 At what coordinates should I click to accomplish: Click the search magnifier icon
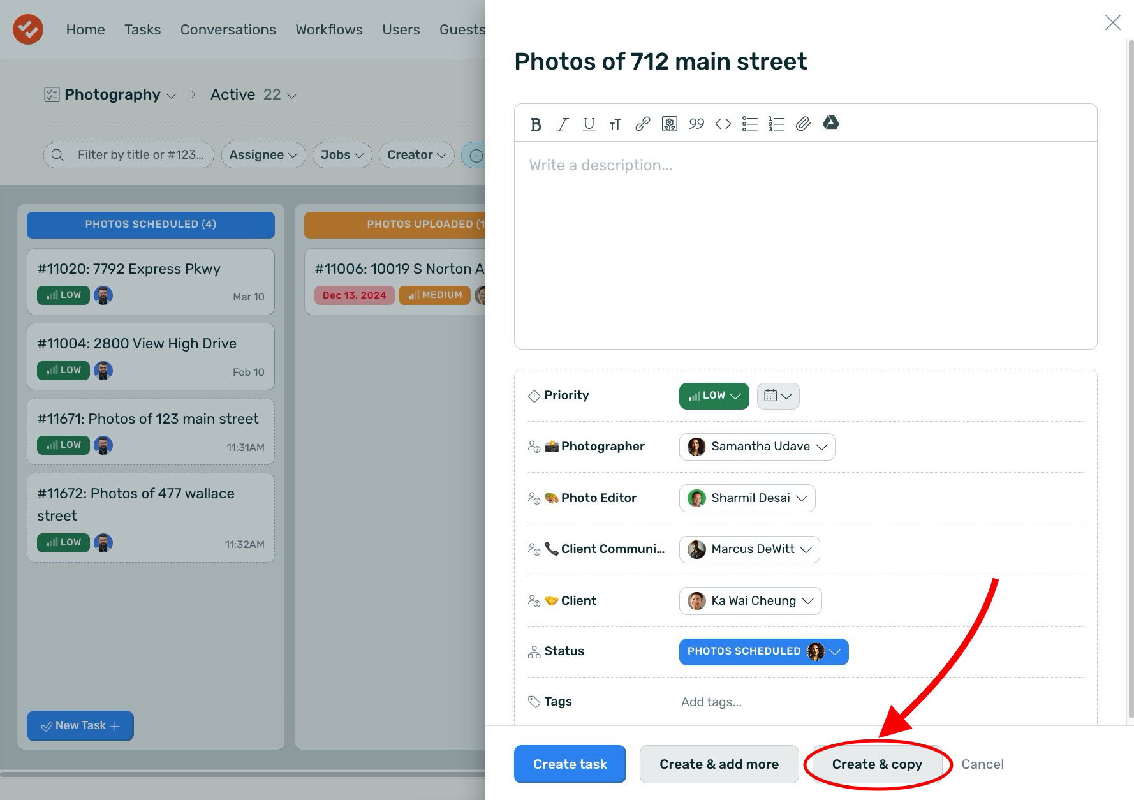[57, 155]
